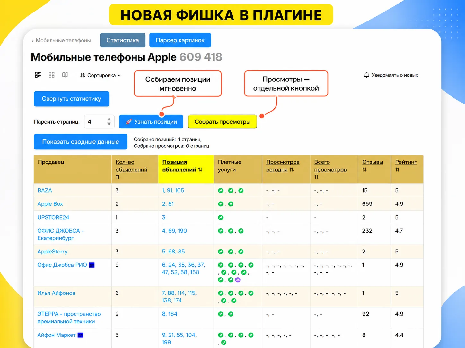The image size is (465, 348).
Task: Select rating 4.7 in ОФИС ДЖОБСА row
Action: (x=399, y=231)
